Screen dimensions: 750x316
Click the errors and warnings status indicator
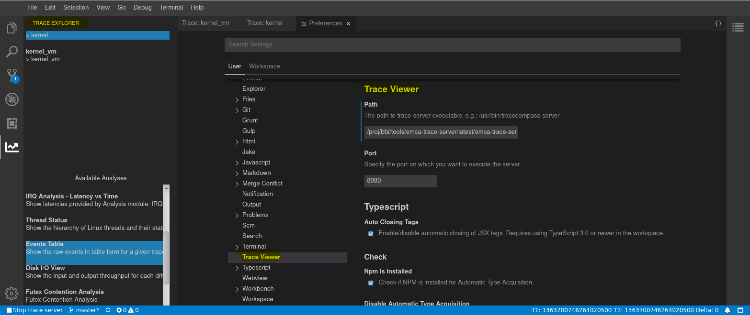(127, 310)
